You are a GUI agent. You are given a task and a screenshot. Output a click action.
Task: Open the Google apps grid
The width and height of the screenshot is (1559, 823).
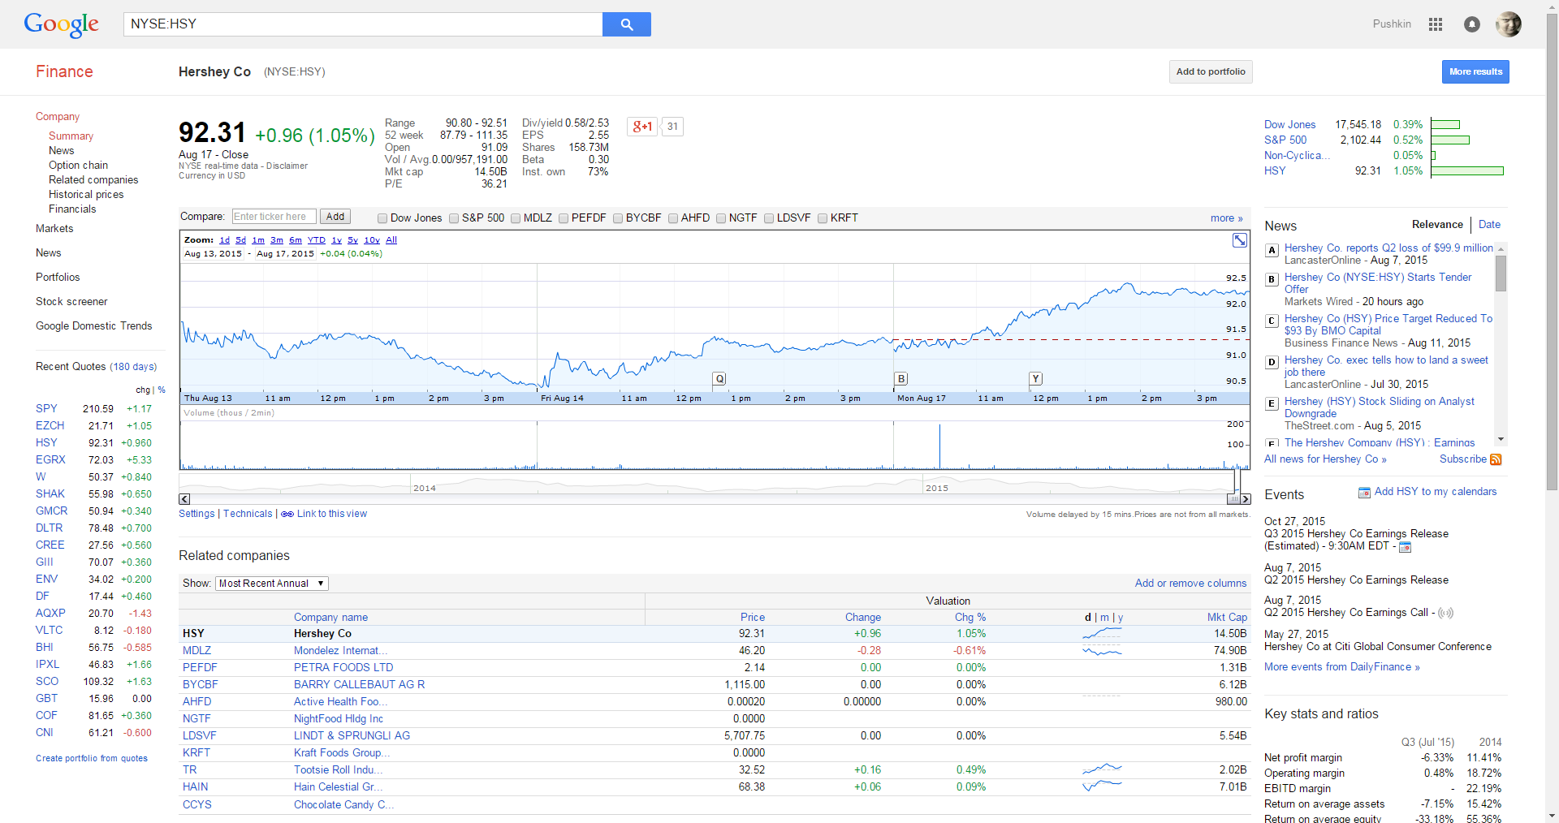pyautogui.click(x=1436, y=24)
